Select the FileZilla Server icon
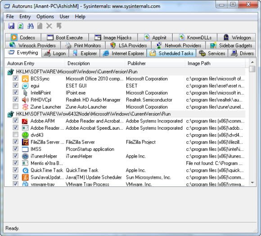Viewport: 261px width, 236px height. coord(25,142)
